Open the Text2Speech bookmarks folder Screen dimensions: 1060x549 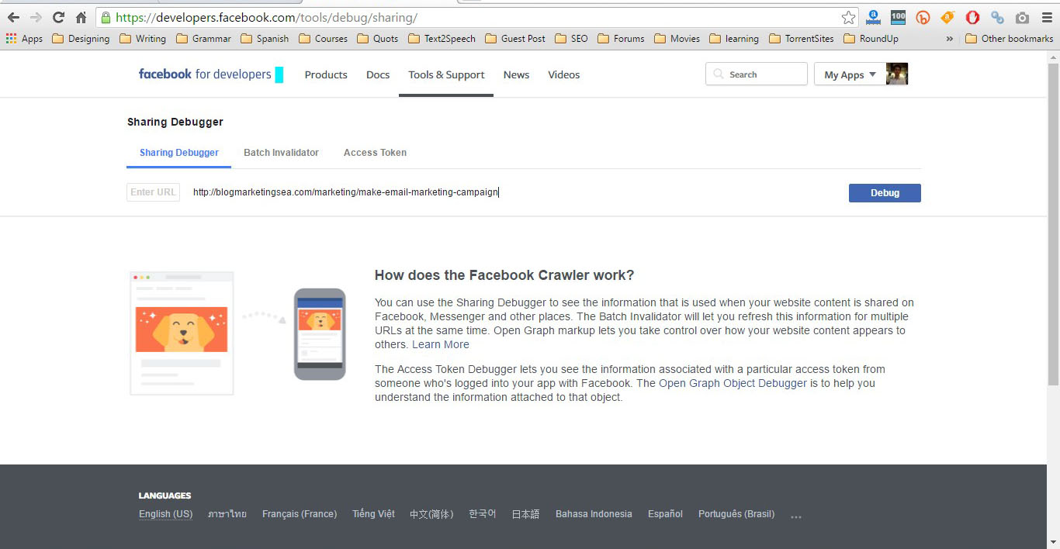442,38
